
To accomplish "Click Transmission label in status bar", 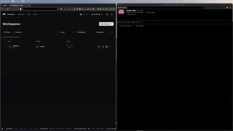I will (44, 129).
